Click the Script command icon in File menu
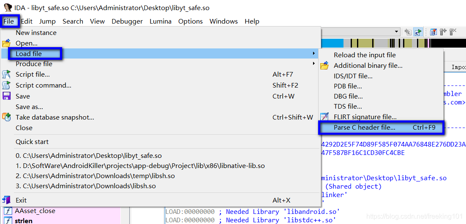This screenshot has width=466, height=224. [x=6, y=85]
